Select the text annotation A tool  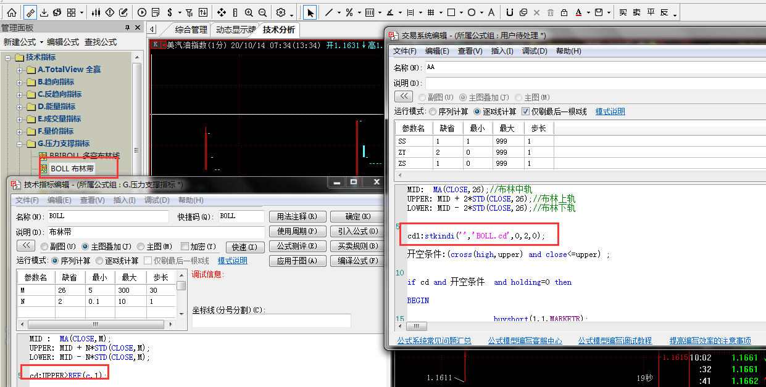[491, 12]
